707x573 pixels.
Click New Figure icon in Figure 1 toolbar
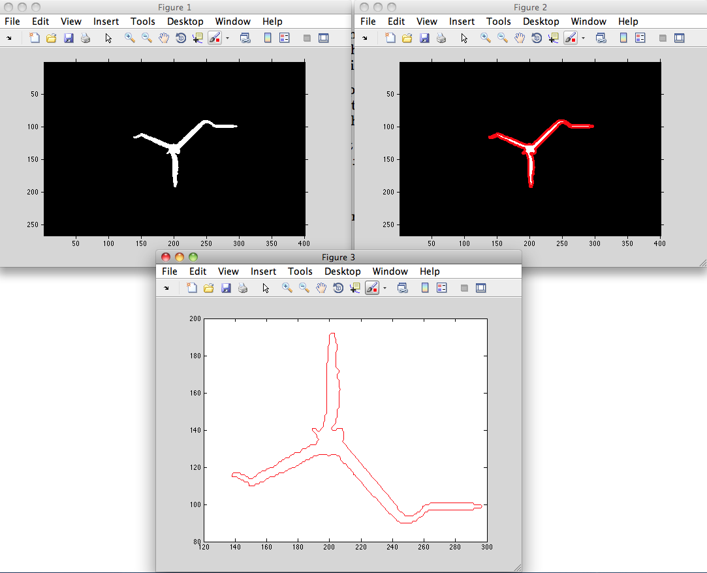35,38
